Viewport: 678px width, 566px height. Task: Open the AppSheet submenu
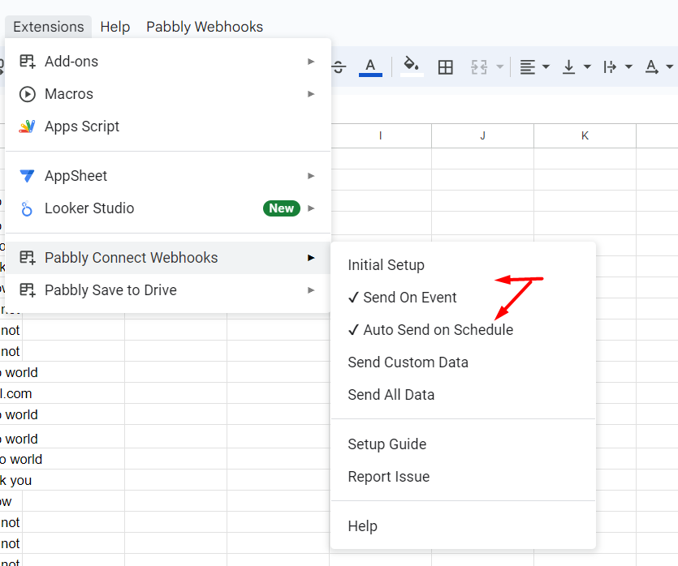[168, 176]
